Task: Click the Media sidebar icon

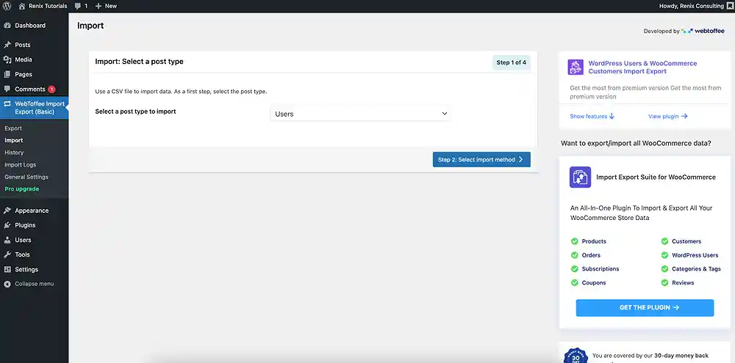Action: pyautogui.click(x=7, y=59)
